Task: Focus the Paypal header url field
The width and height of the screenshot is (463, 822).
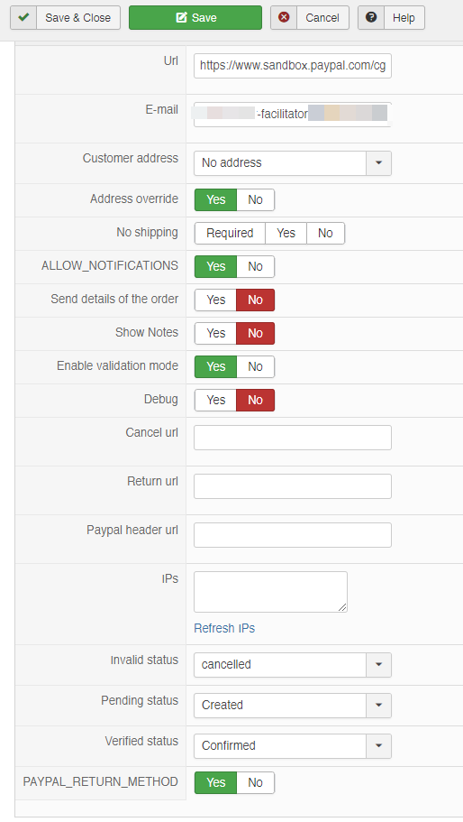Action: tap(293, 535)
